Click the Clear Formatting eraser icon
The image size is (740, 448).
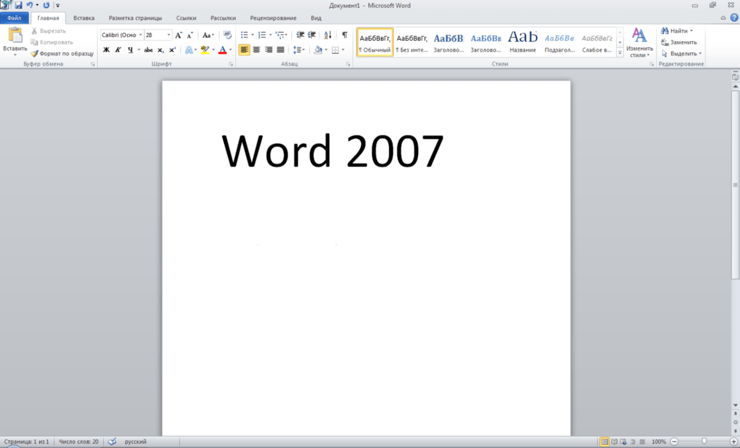227,35
